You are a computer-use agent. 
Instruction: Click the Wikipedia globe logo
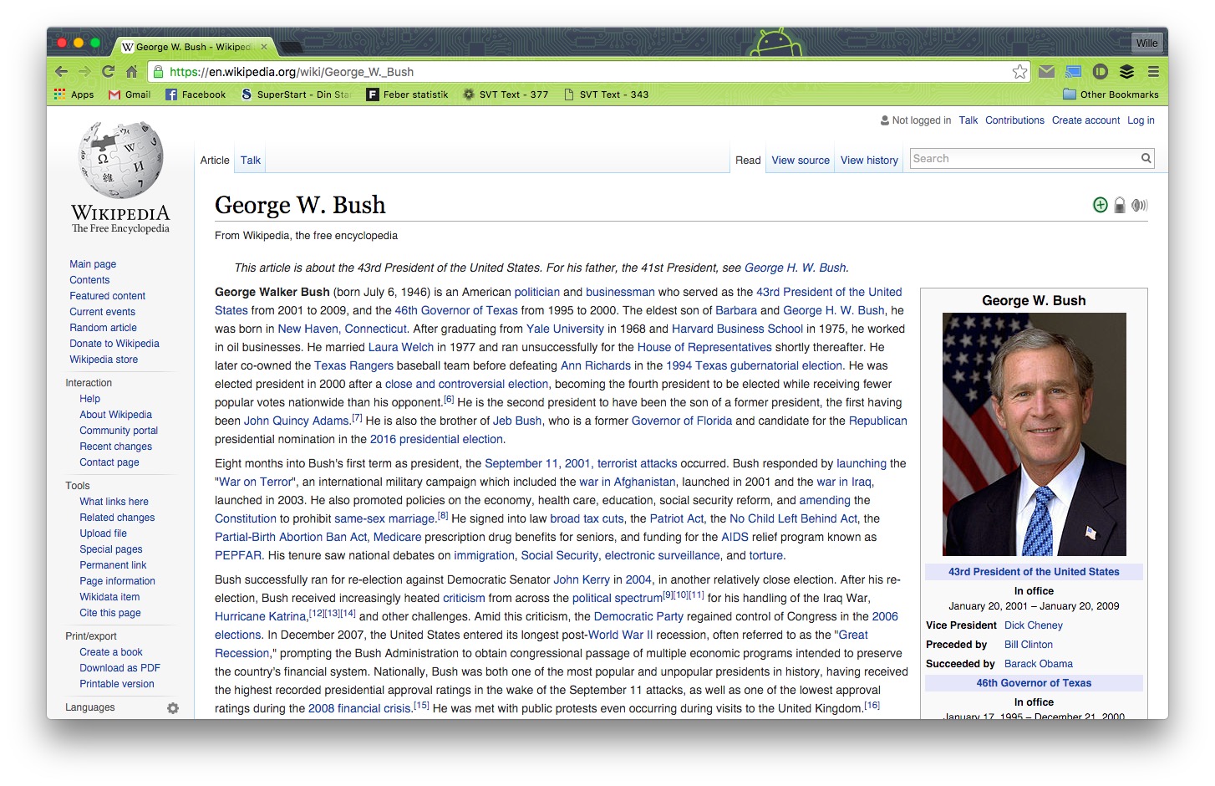coord(120,160)
